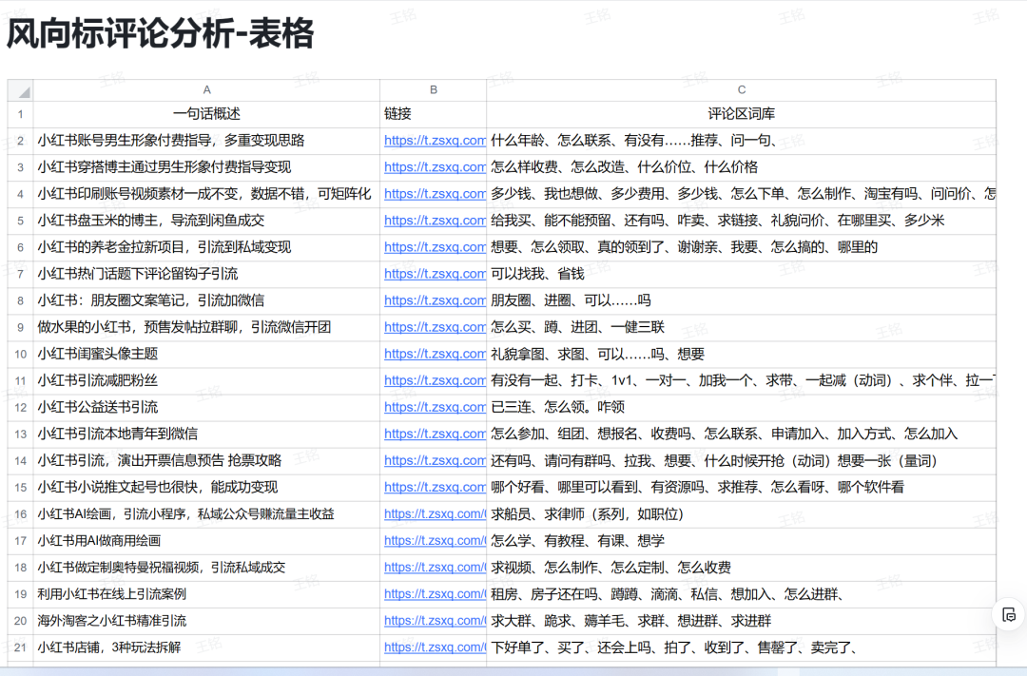Open the link in row 10 (闺蜜头像主题)
Image resolution: width=1027 pixels, height=676 pixels.
click(x=435, y=354)
